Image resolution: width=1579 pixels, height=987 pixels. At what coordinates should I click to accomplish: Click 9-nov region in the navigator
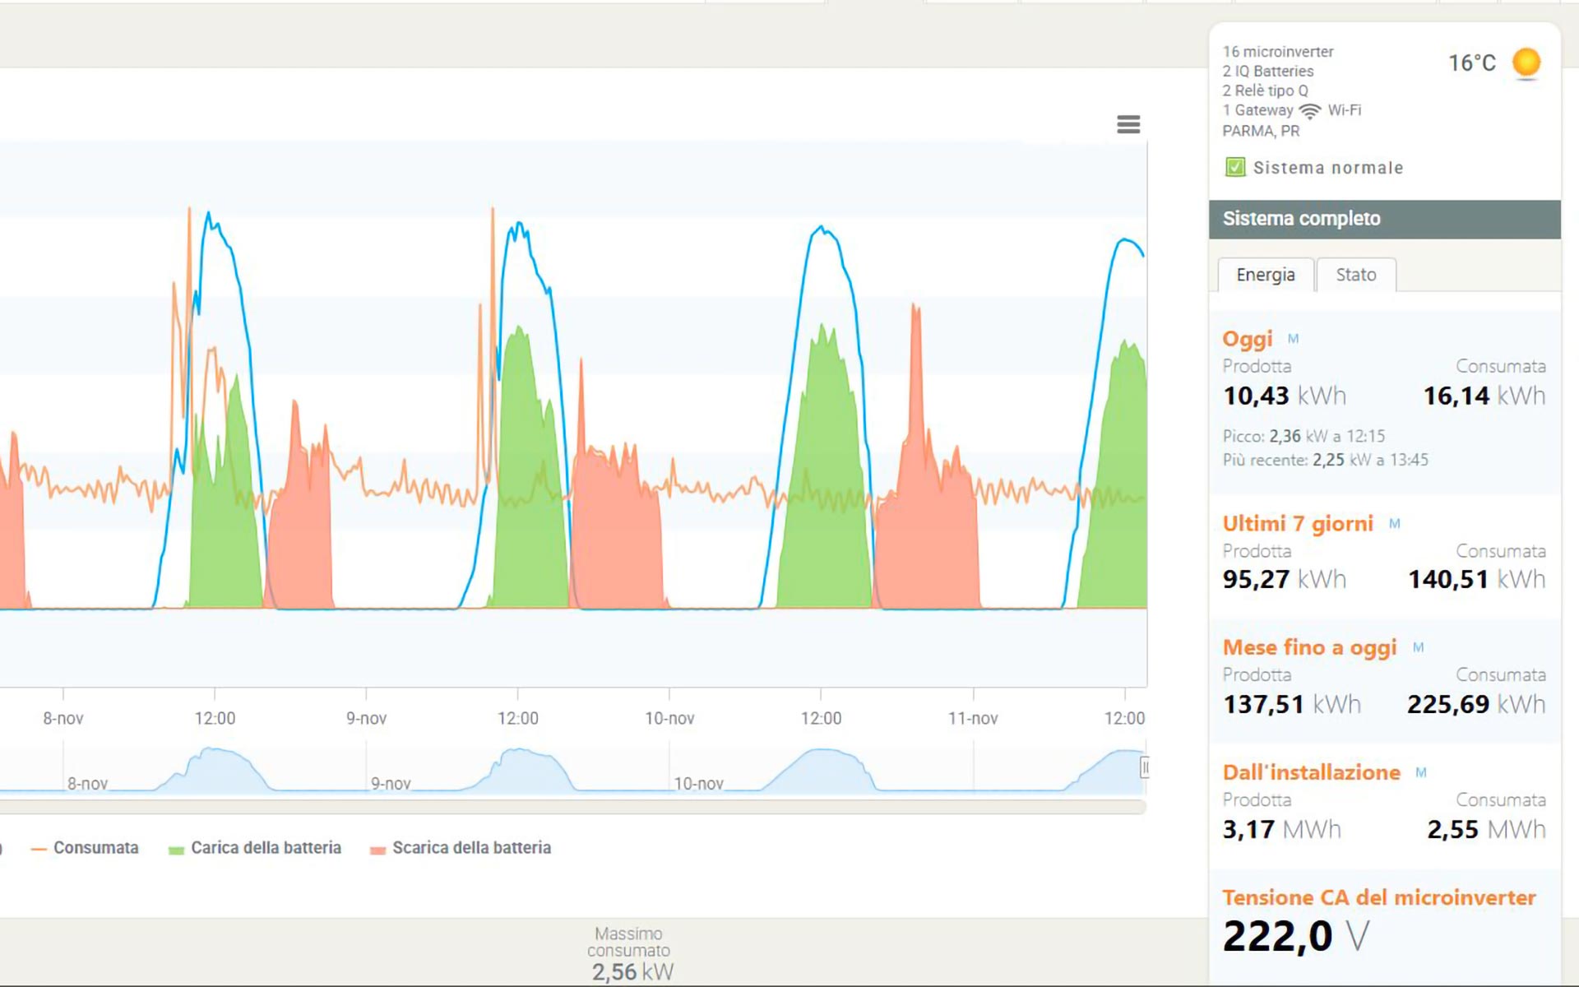pos(391,783)
